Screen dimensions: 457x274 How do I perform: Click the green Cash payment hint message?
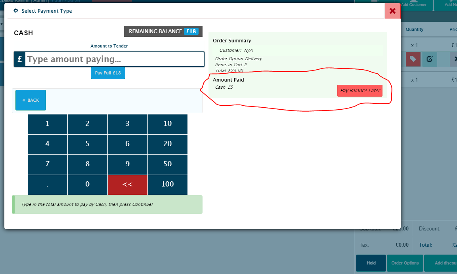107,204
